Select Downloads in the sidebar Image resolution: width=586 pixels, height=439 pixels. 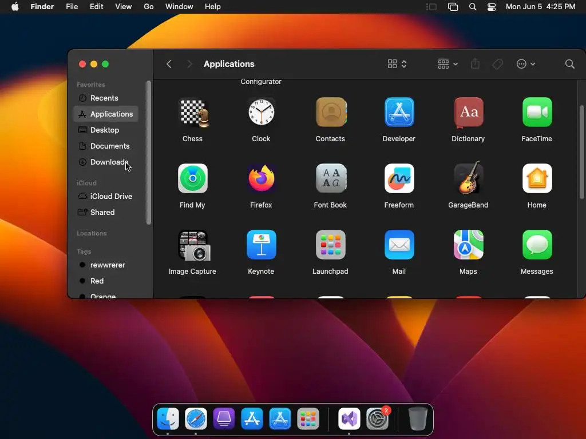106,162
